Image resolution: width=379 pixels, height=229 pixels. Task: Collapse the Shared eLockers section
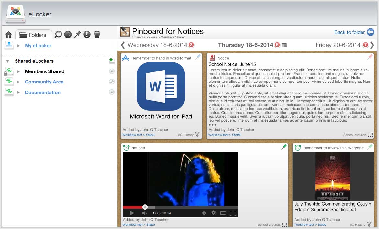click(x=8, y=61)
